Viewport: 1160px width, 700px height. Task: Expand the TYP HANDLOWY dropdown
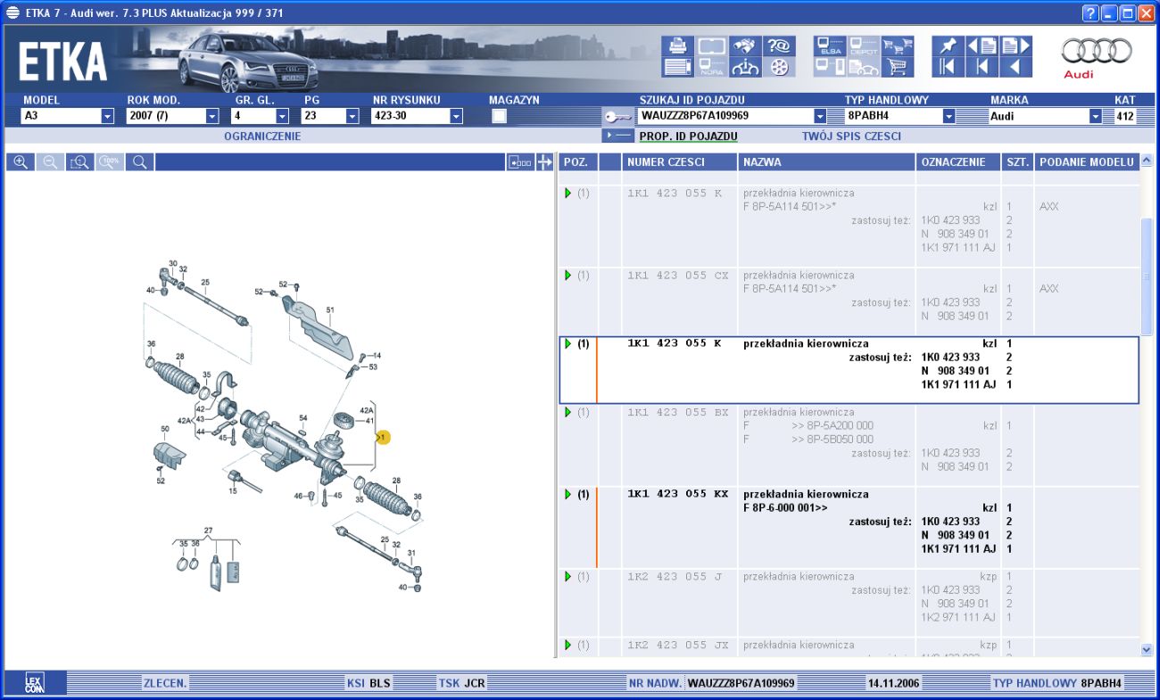(x=949, y=116)
